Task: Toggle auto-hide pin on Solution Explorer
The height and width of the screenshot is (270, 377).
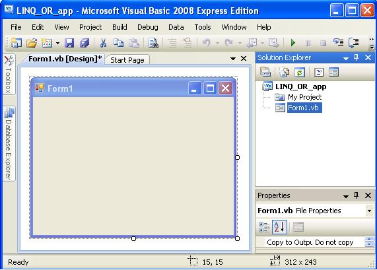Action: (357, 57)
